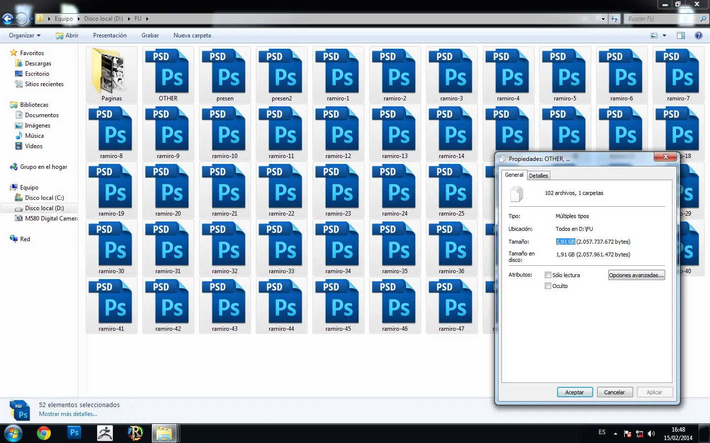Click the highlighted 1,91 GB size value
Screen dimensions: 710x443
click(x=566, y=242)
